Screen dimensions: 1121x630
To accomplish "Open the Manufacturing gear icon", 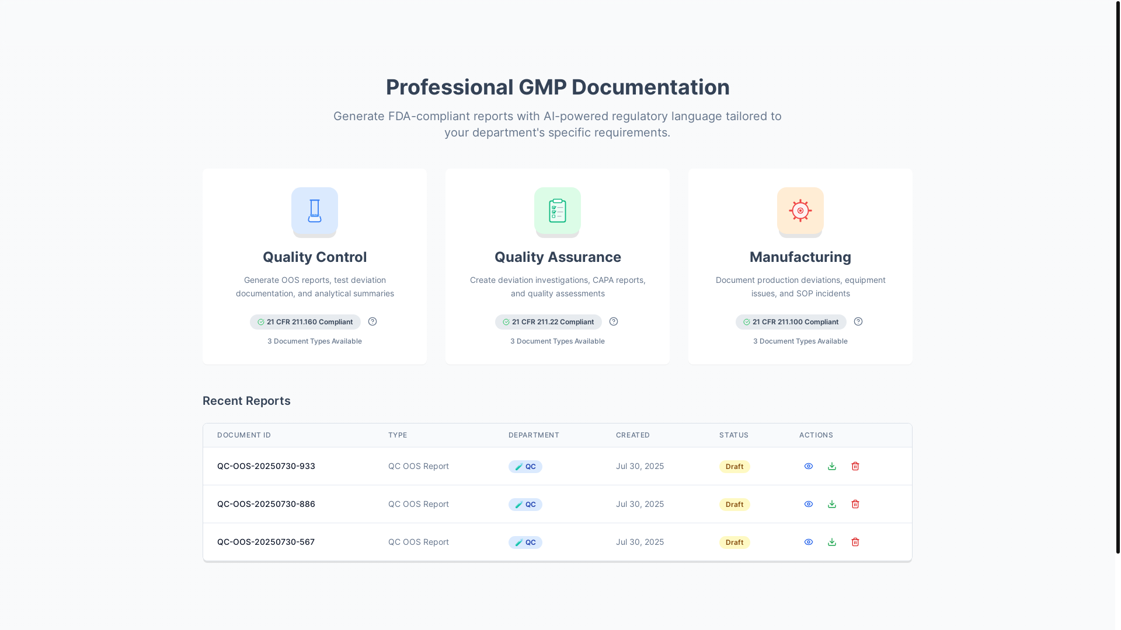I will click(800, 211).
